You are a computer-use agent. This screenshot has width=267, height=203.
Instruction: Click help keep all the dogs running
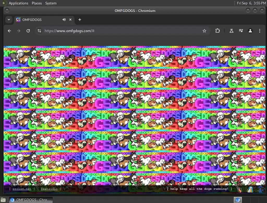[x=199, y=189]
